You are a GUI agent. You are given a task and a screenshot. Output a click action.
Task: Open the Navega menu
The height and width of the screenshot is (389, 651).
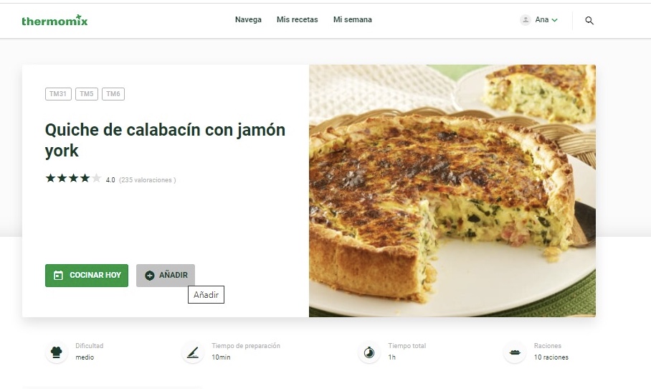[248, 19]
